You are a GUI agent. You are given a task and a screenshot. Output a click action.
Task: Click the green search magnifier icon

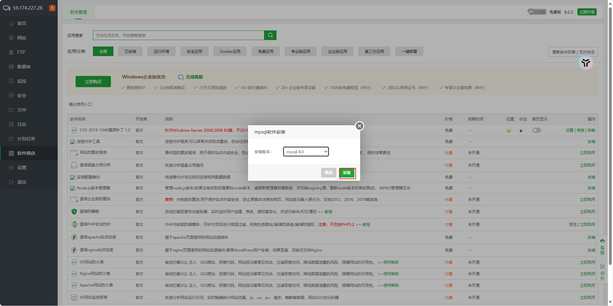click(270, 35)
